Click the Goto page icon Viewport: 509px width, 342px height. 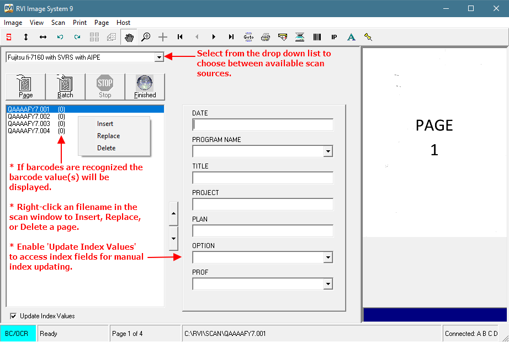click(x=248, y=37)
